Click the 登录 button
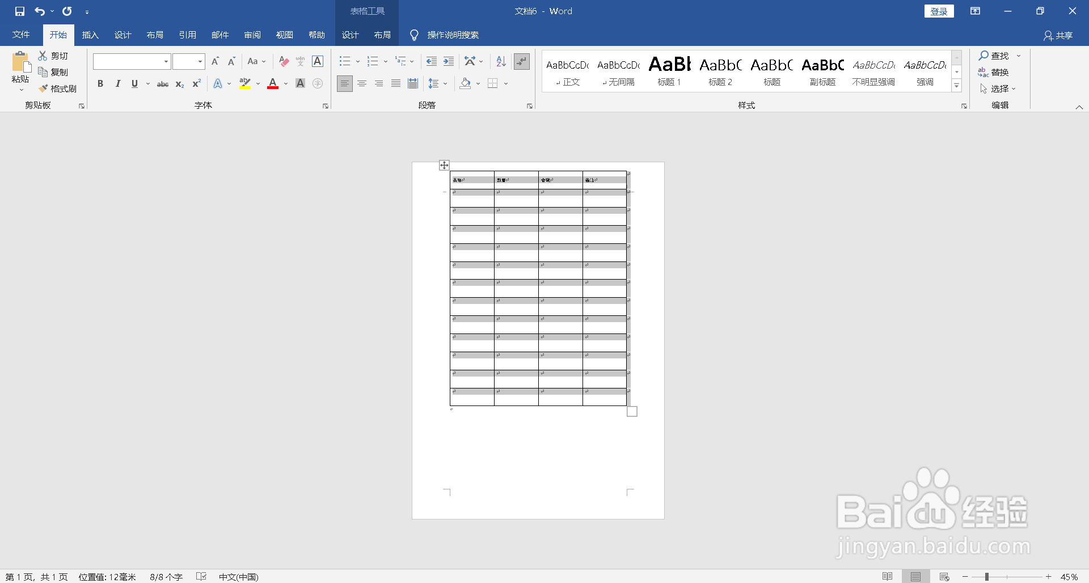The height and width of the screenshot is (583, 1089). pyautogui.click(x=939, y=11)
